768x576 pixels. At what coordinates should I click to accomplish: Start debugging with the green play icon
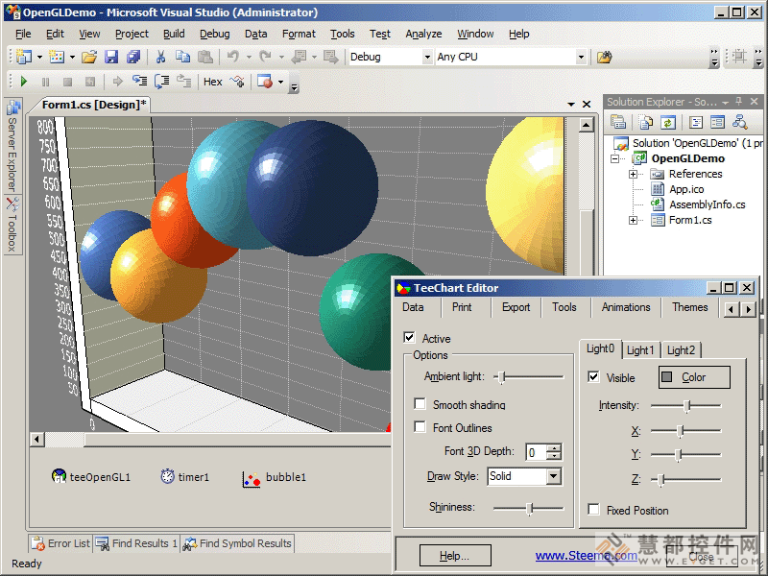tap(23, 82)
